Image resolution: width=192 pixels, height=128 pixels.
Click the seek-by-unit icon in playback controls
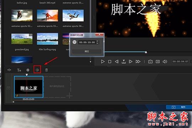point(124,62)
